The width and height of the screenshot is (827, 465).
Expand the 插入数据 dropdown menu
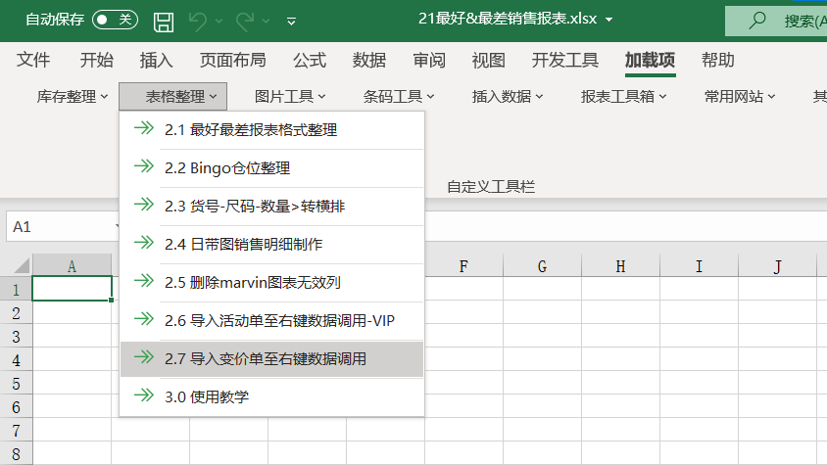point(508,97)
